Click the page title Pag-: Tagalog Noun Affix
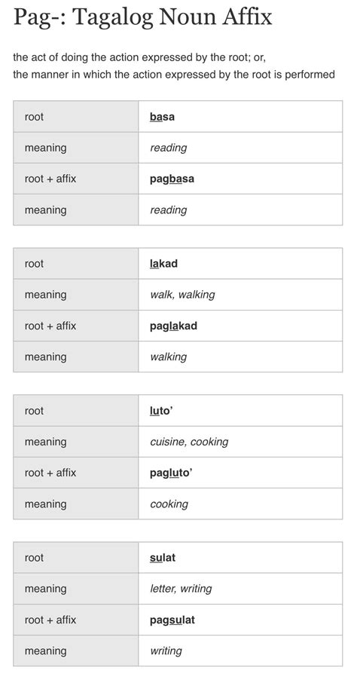Screen dimensions: 357x683 click(143, 18)
